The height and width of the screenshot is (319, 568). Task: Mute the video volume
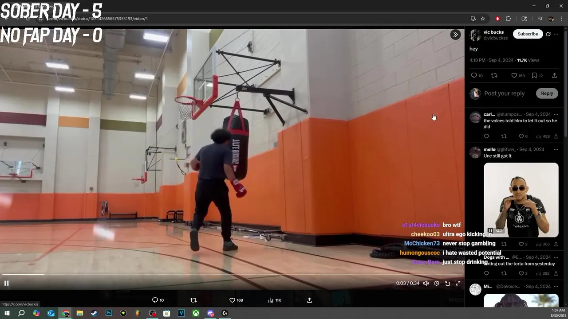click(x=426, y=283)
